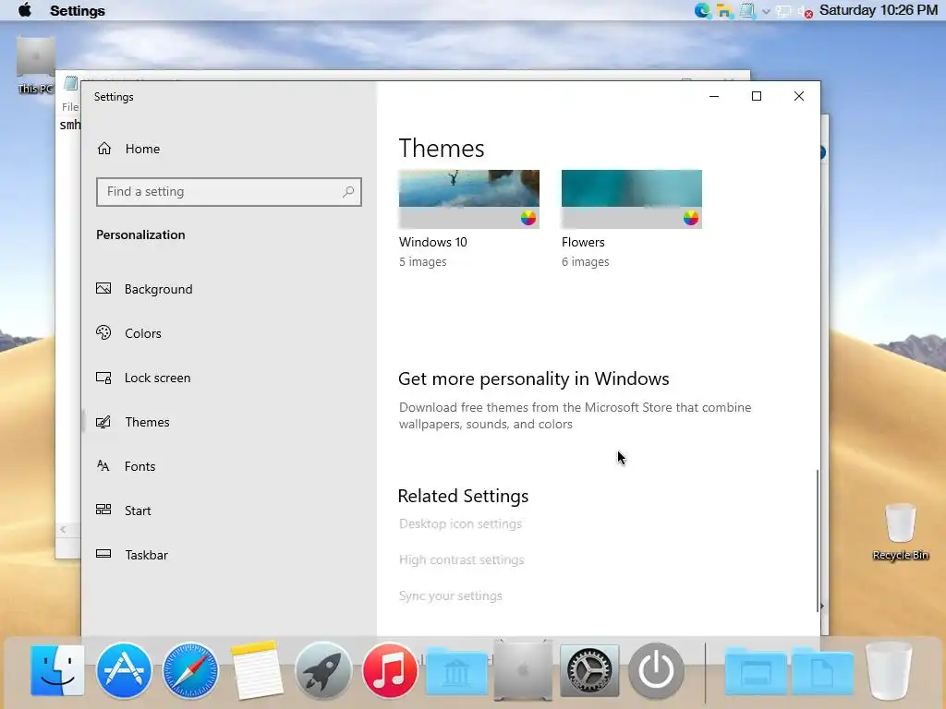This screenshot has width=946, height=709.
Task: Click Notepad's left scroll arrow
Action: (x=63, y=529)
